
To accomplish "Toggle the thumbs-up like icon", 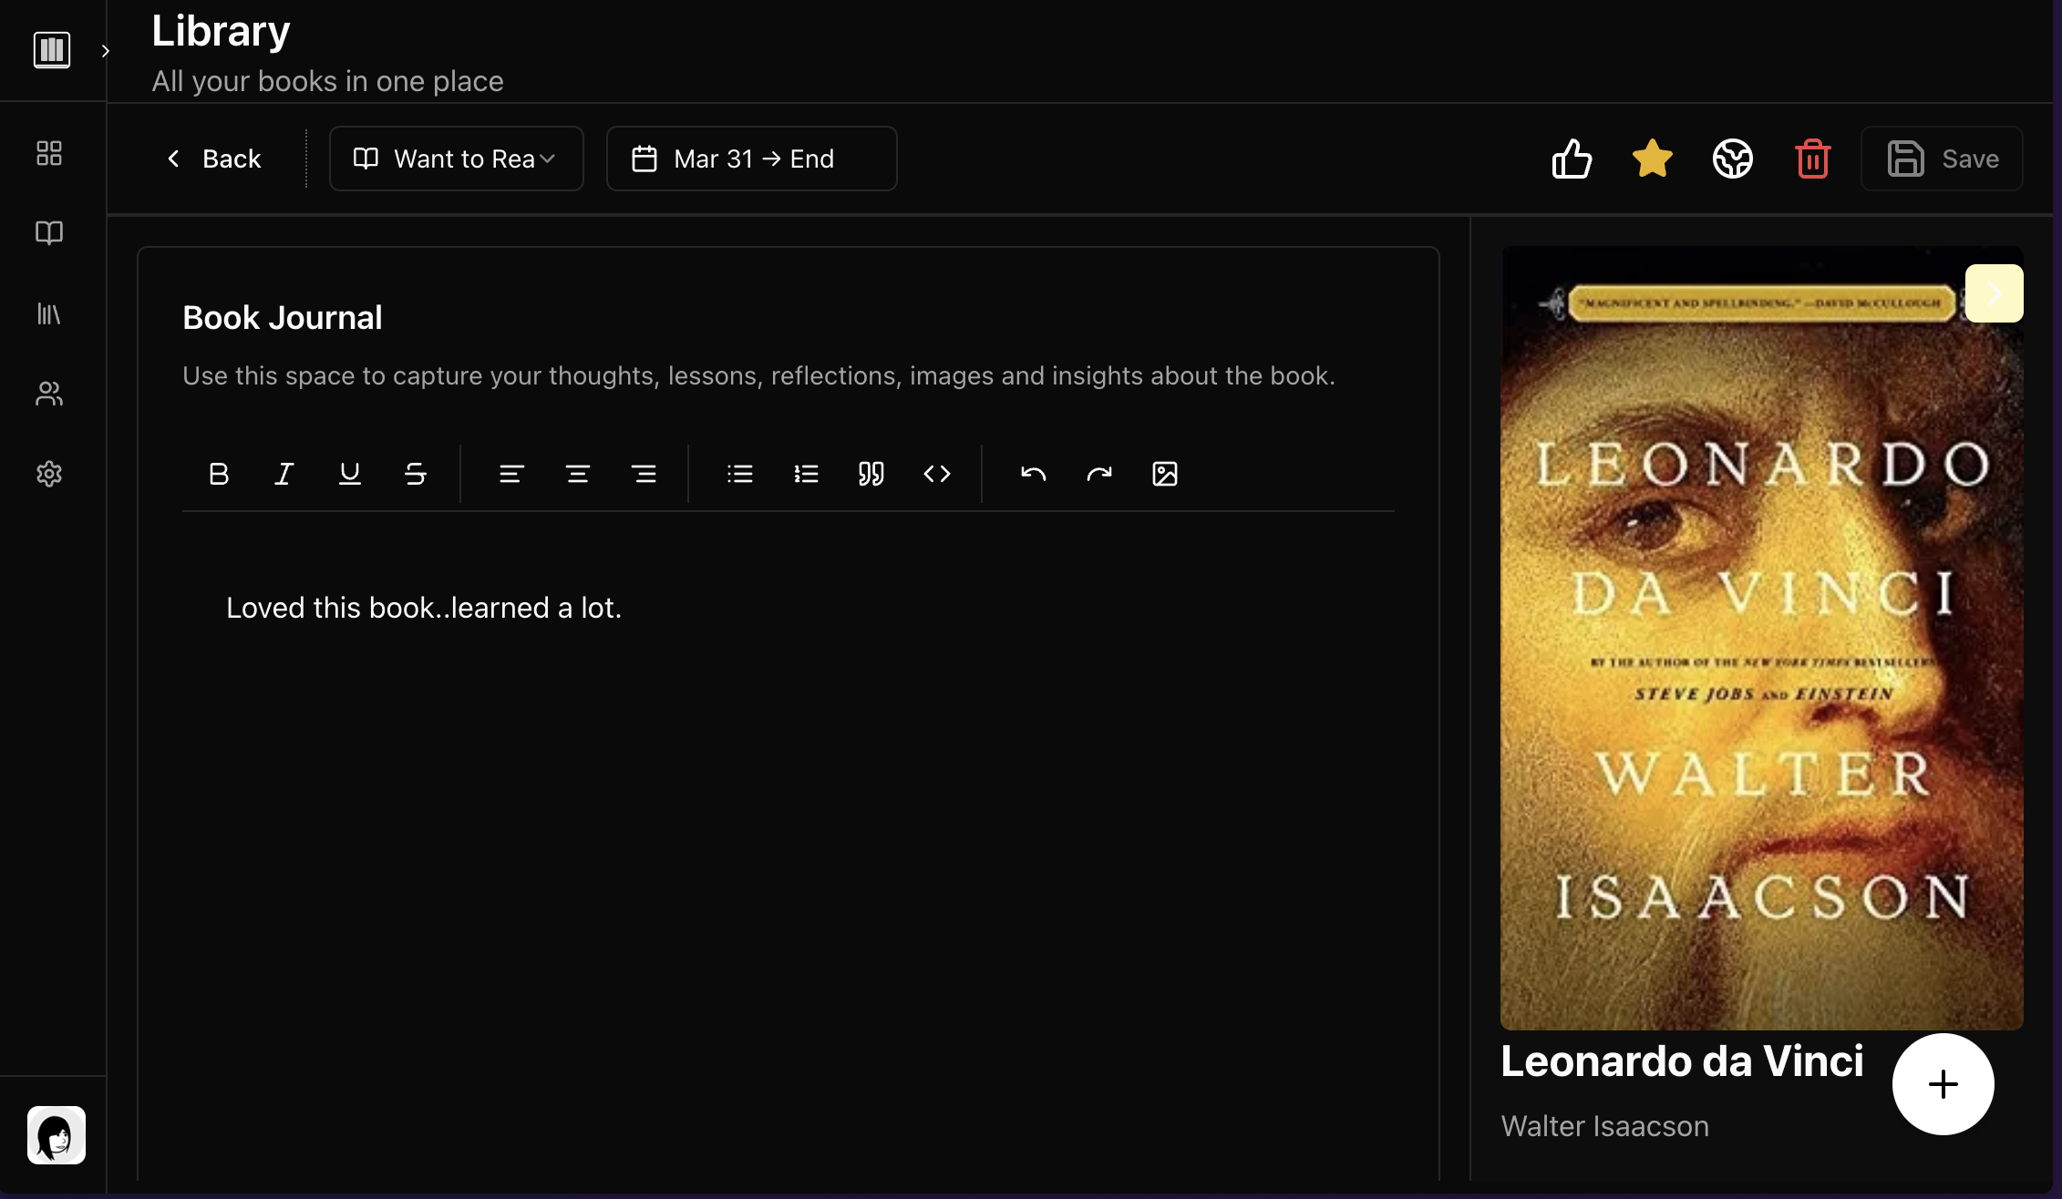I will coord(1572,159).
